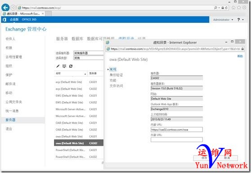Open File Access section in owa dialog

point(116,86)
